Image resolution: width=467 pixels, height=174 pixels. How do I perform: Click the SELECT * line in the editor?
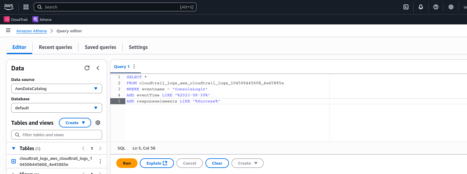(137, 77)
